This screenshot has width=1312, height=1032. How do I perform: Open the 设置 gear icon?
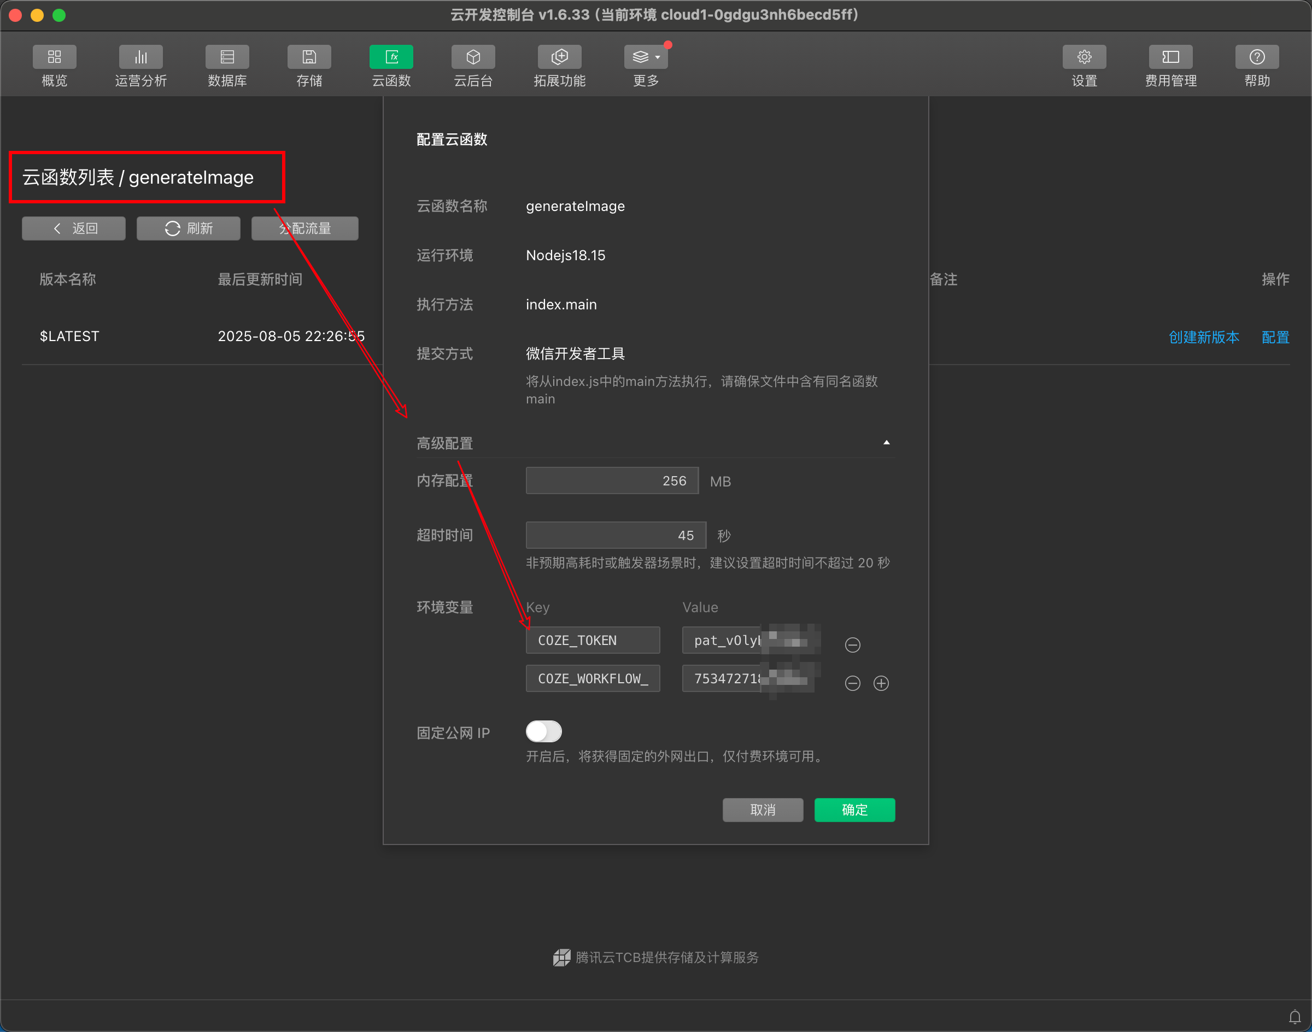pos(1084,57)
